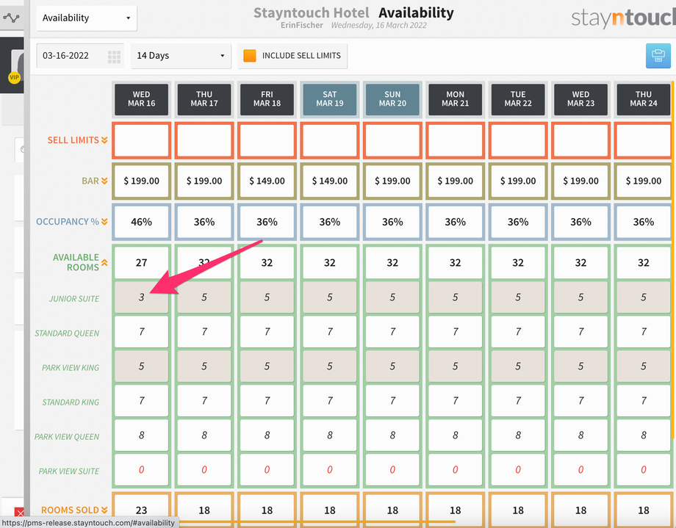Image resolution: width=676 pixels, height=528 pixels.
Task: Click the Junior Suite row label
Action: (74, 299)
